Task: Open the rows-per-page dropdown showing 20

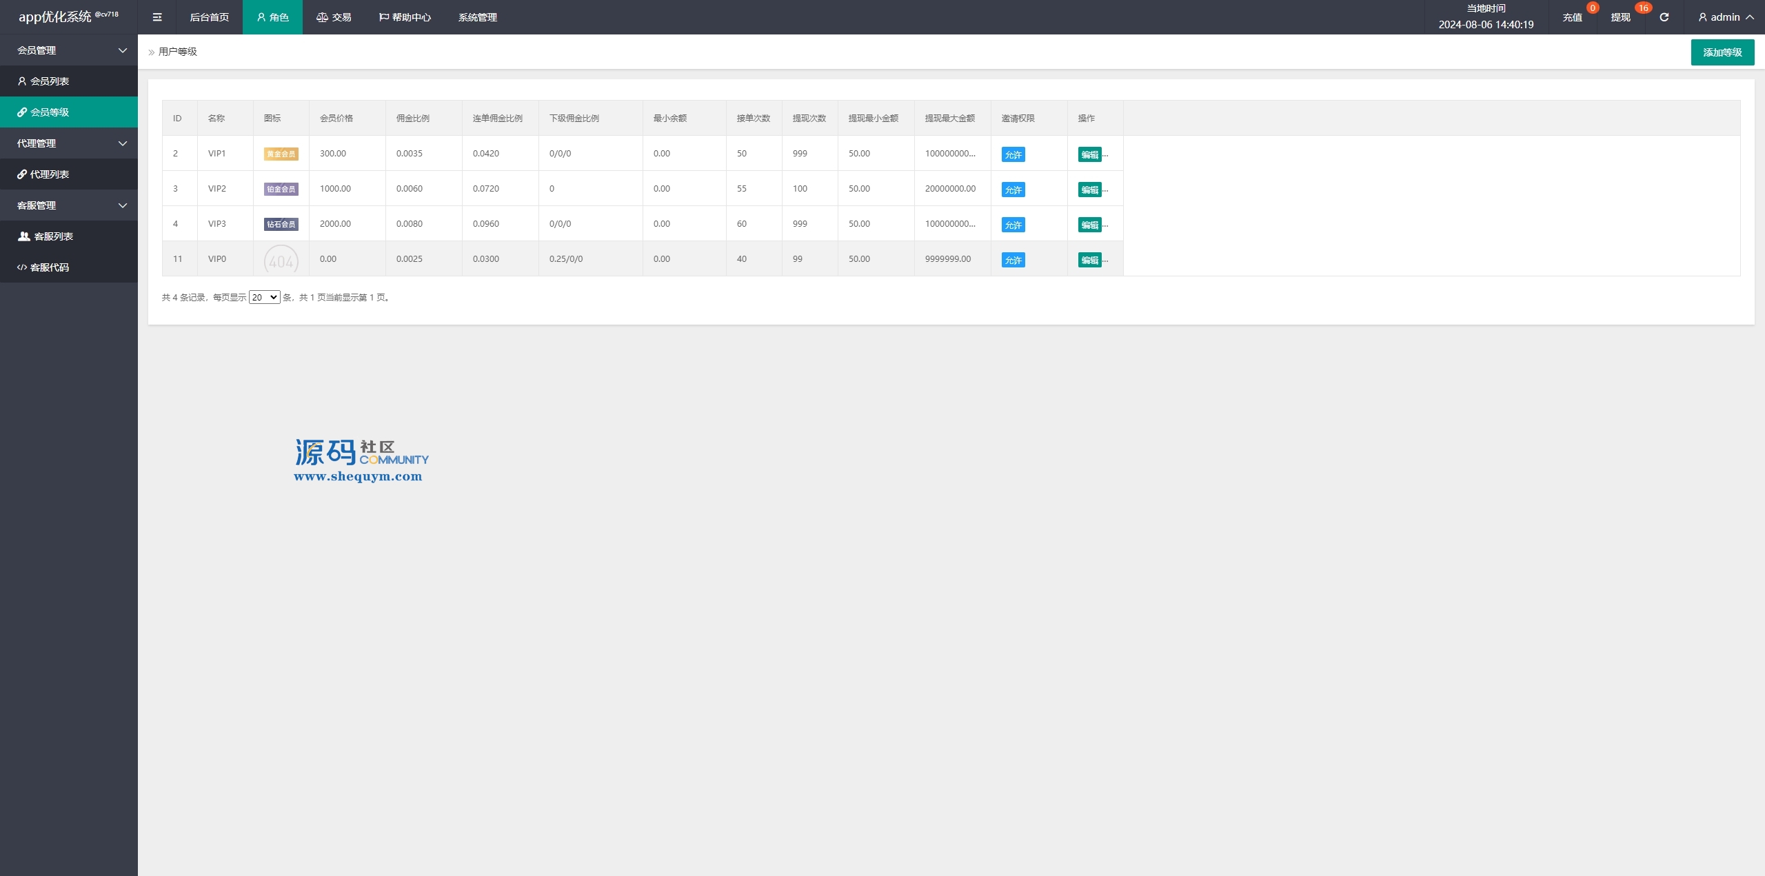Action: click(264, 297)
